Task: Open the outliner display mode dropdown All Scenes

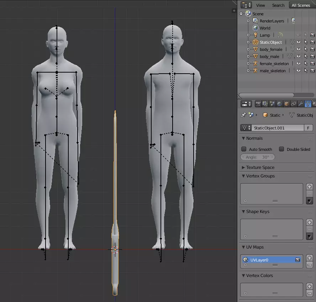Action: tap(301, 5)
